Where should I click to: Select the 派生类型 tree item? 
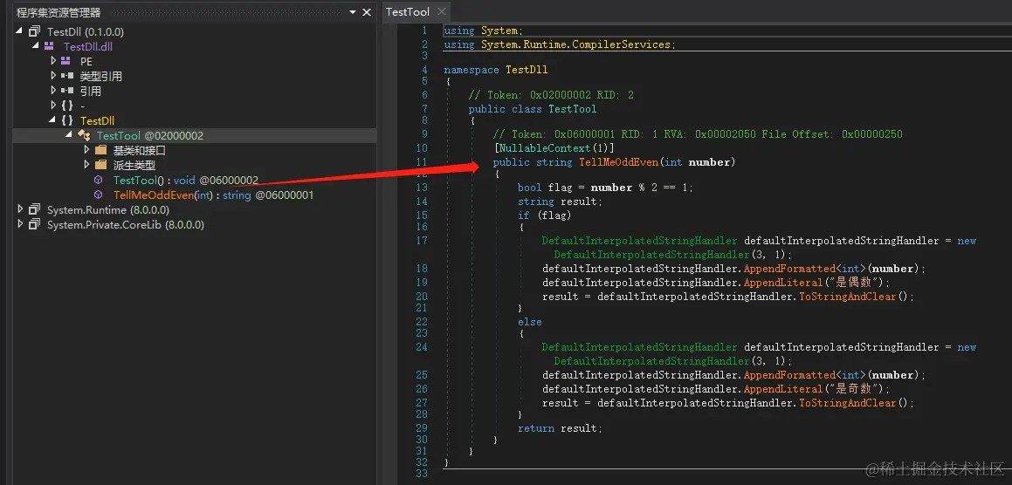[x=134, y=165]
